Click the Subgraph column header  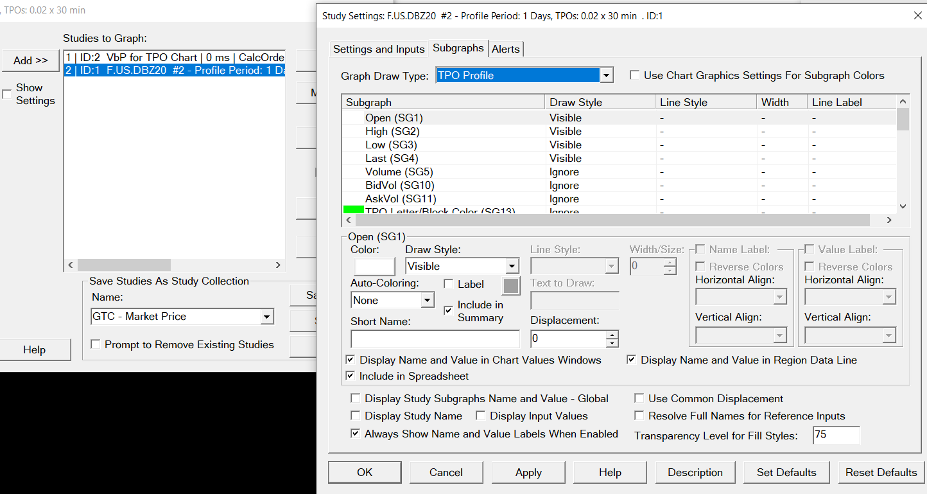click(x=443, y=102)
